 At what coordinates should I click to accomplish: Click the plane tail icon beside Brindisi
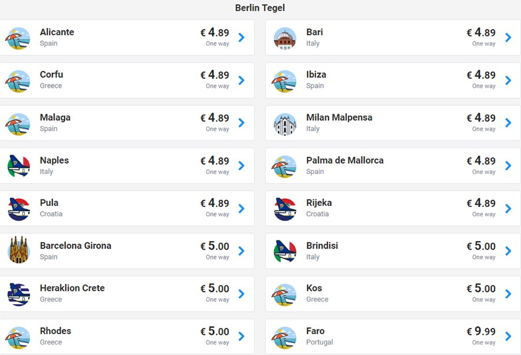tap(284, 251)
